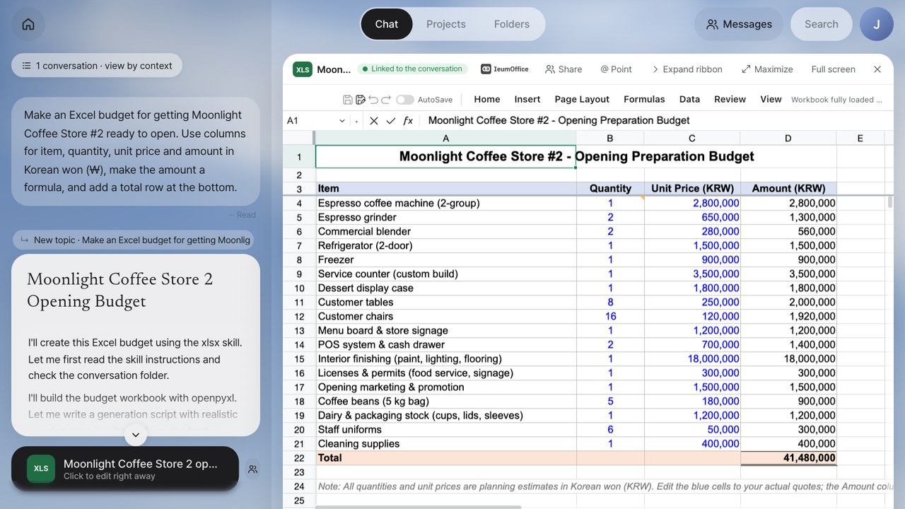Image resolution: width=905 pixels, height=509 pixels.
Task: Open the View ribbon tab
Action: click(771, 100)
